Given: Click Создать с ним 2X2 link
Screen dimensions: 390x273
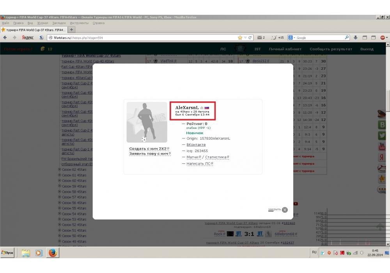Looking at the screenshot, I should (x=148, y=149).
